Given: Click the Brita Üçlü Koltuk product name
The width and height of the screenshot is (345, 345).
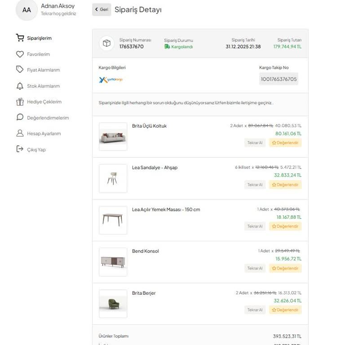Looking at the screenshot, I should (x=150, y=126).
